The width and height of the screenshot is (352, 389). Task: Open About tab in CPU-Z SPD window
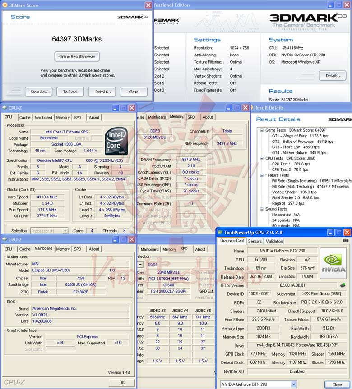[200, 249]
